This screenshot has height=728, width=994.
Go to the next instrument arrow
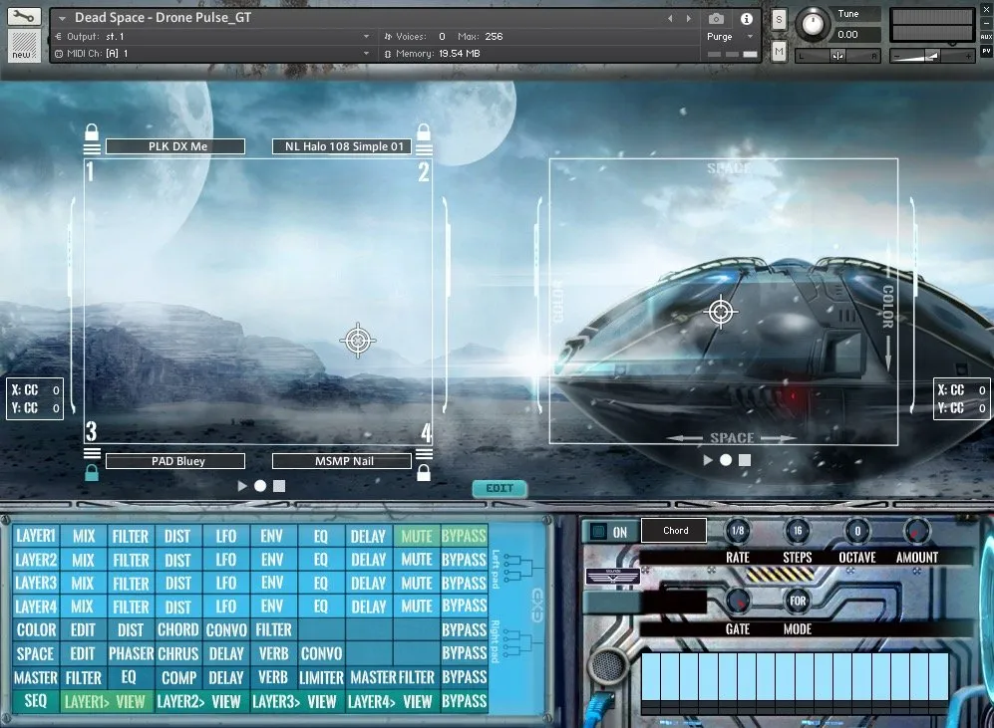coord(689,19)
